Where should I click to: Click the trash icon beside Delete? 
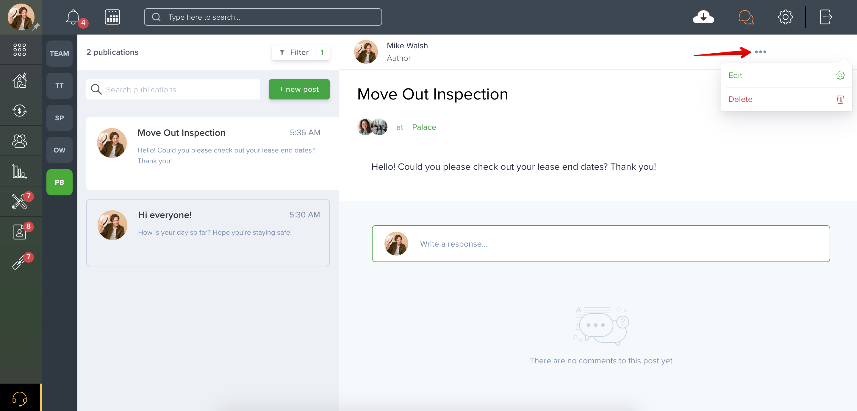click(840, 99)
